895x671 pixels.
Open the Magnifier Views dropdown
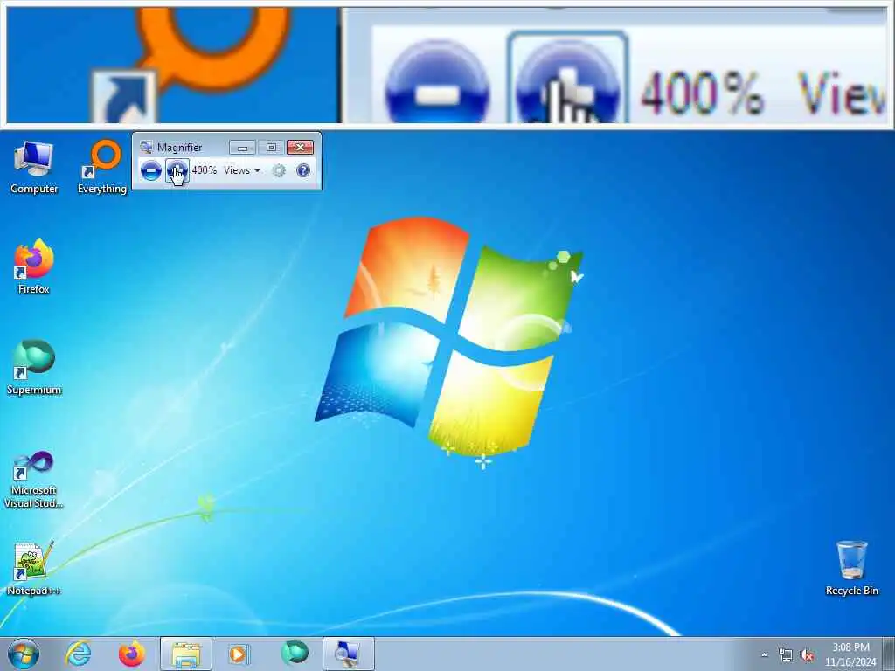pos(242,170)
